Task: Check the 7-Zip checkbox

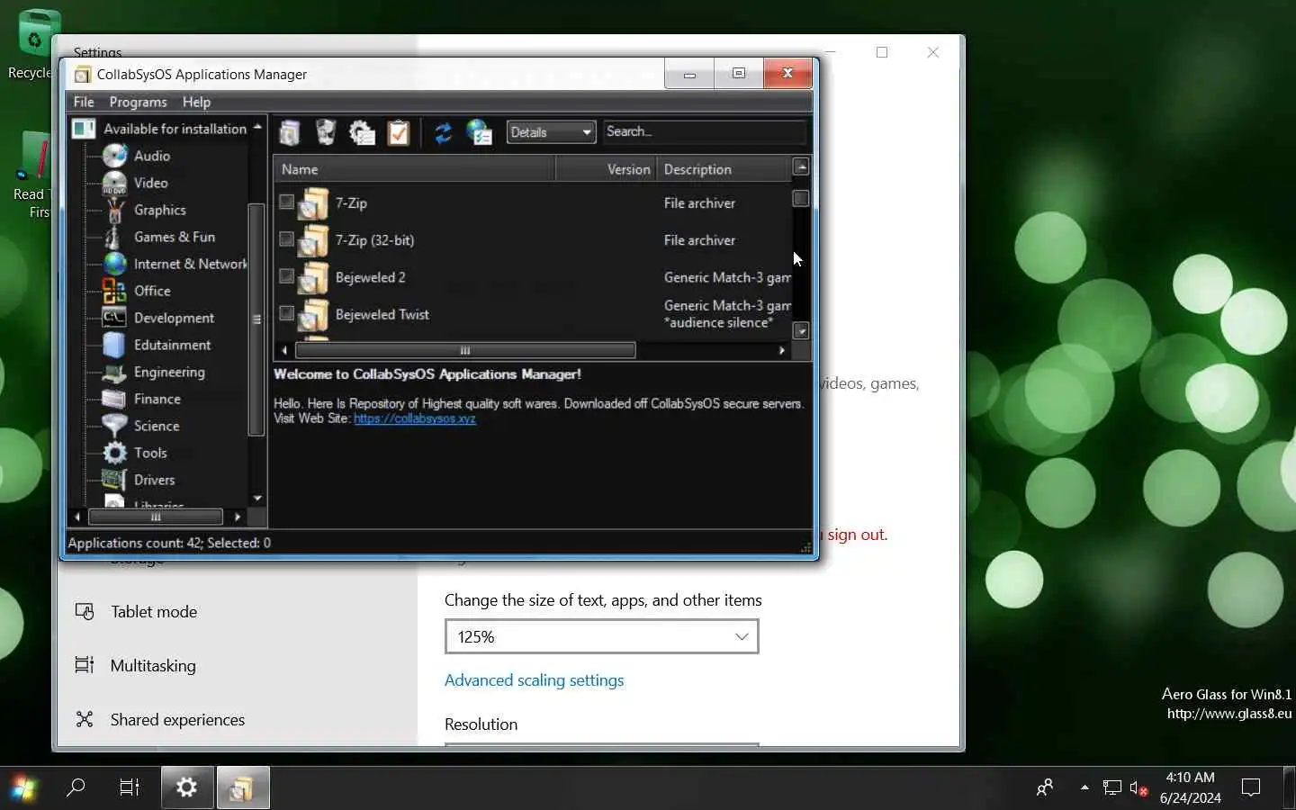Action: tap(286, 202)
